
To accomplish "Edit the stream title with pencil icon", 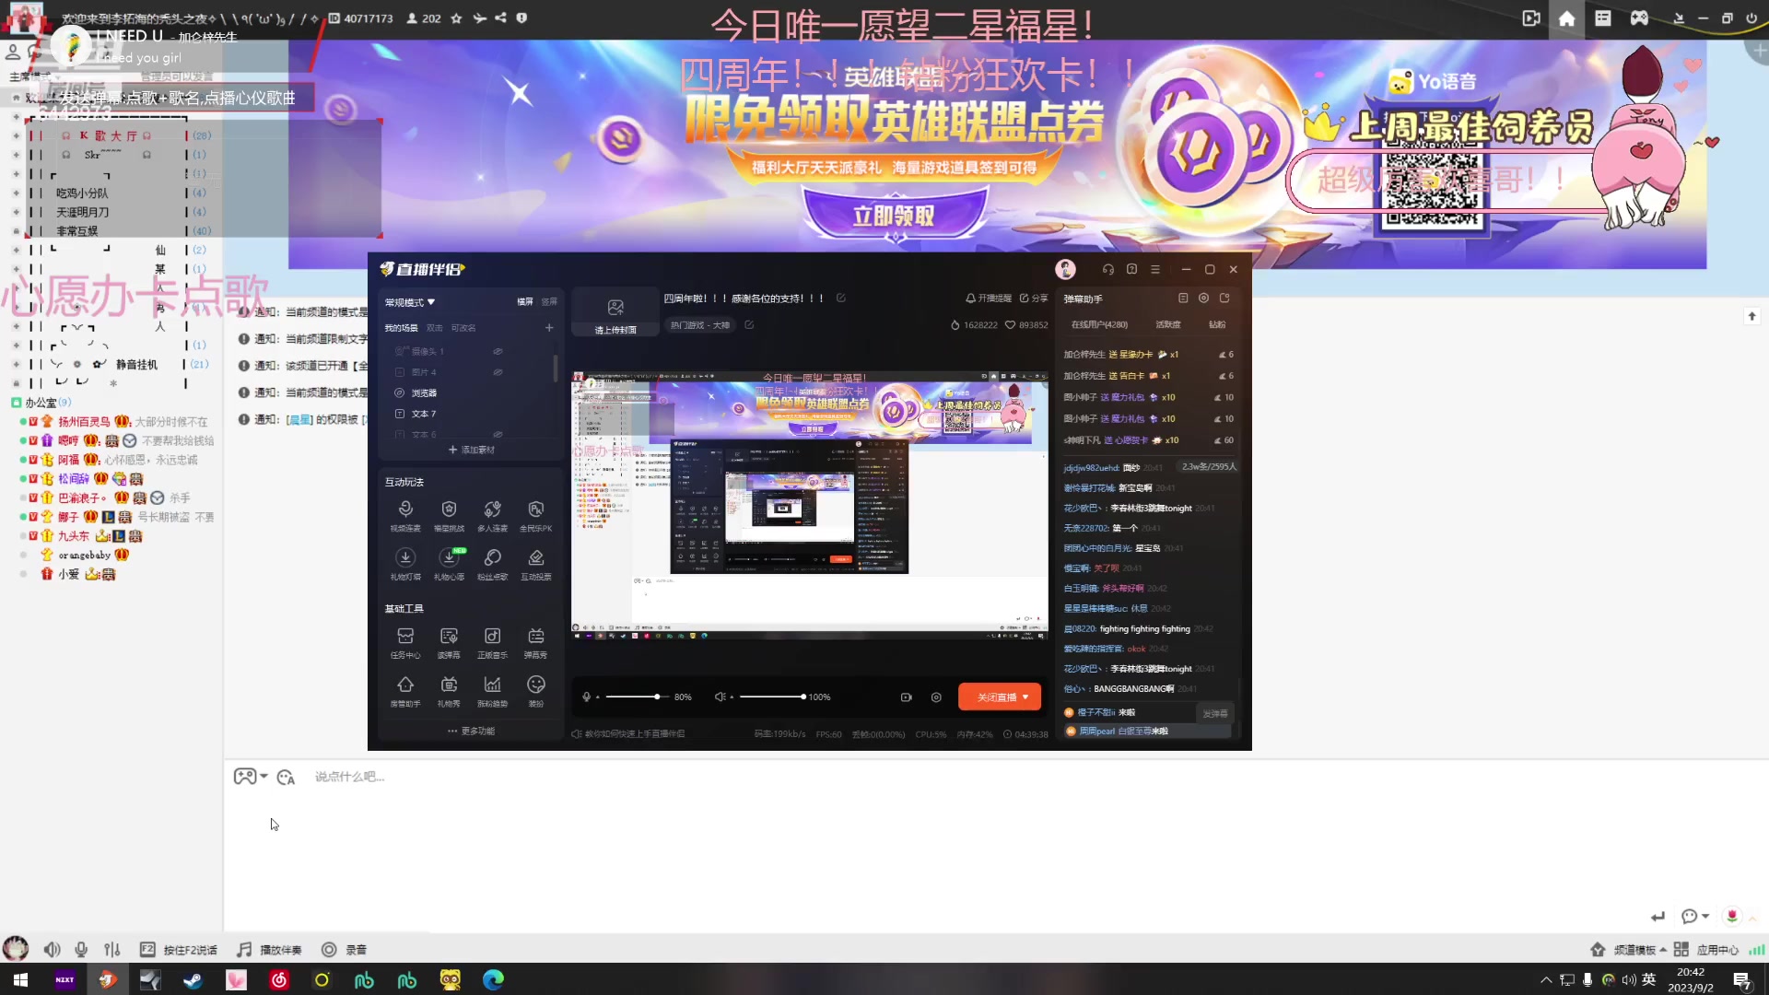I will [840, 298].
